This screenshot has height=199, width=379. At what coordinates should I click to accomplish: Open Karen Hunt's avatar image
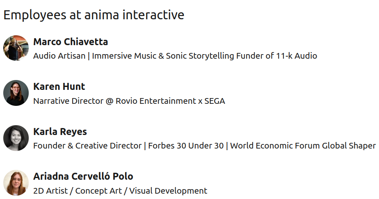point(16,93)
